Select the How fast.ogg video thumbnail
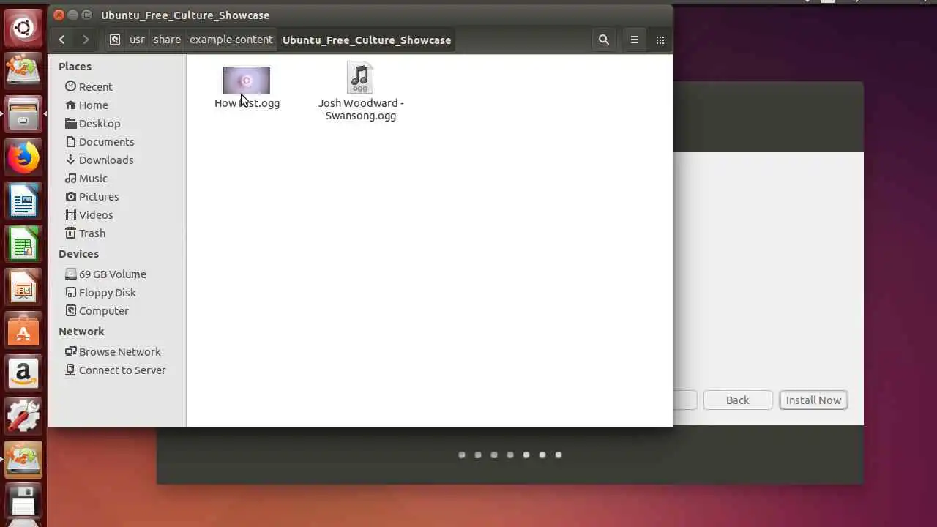This screenshot has width=937, height=527. point(247,81)
